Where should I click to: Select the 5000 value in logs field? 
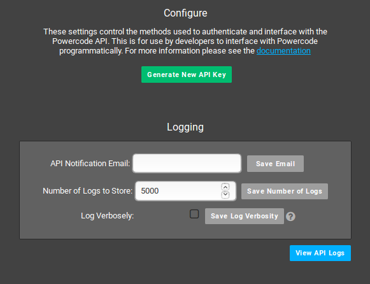[x=150, y=191]
